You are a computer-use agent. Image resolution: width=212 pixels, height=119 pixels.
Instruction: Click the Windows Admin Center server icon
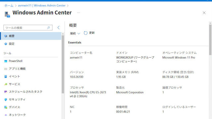pos(7,14)
